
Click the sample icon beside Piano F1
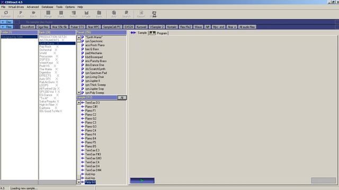click(x=83, y=110)
